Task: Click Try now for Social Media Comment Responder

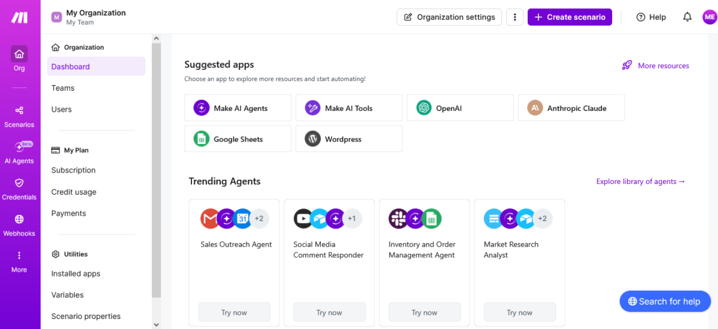Action: click(329, 312)
